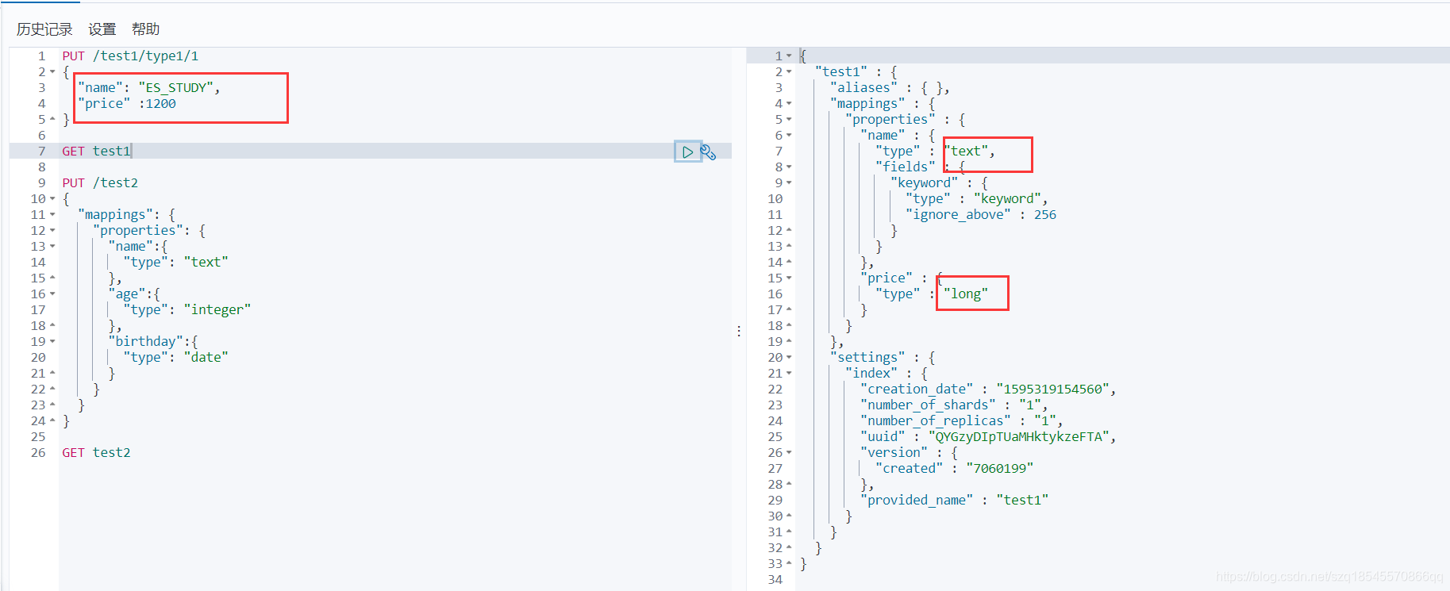This screenshot has width=1450, height=591.
Task: Collapse index block at response line 21
Action: (x=789, y=373)
